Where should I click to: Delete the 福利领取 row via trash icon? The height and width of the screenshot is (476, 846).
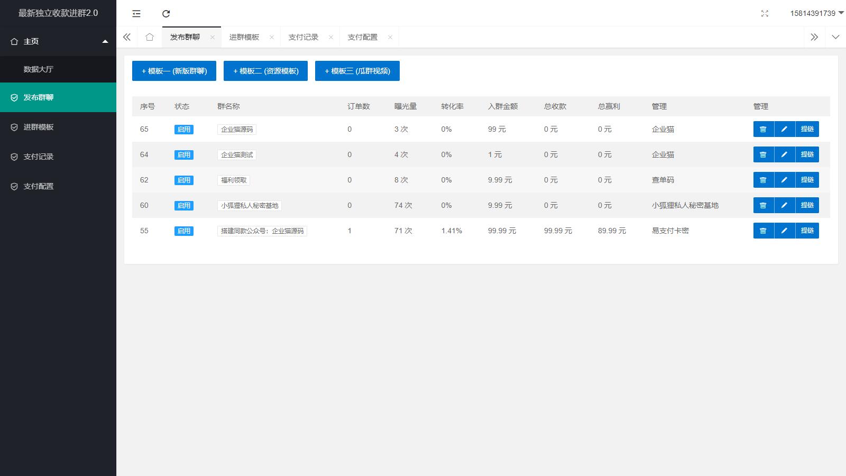click(763, 180)
